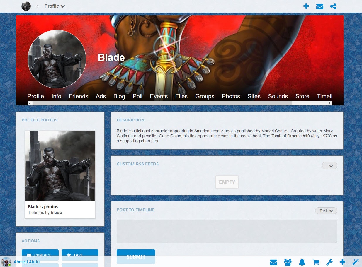View notifications with the bell icon
362x267 pixels.
302,262
